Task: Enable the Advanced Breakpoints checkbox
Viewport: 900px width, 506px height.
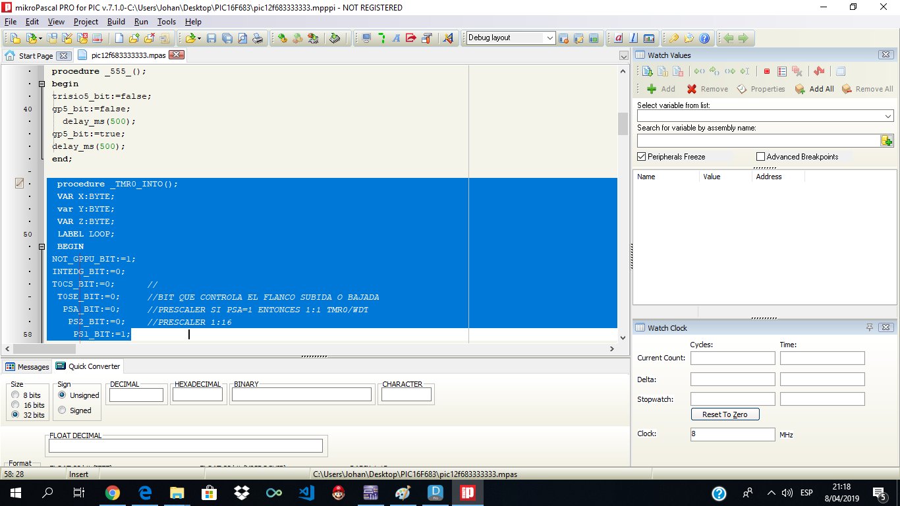Action: [761, 157]
